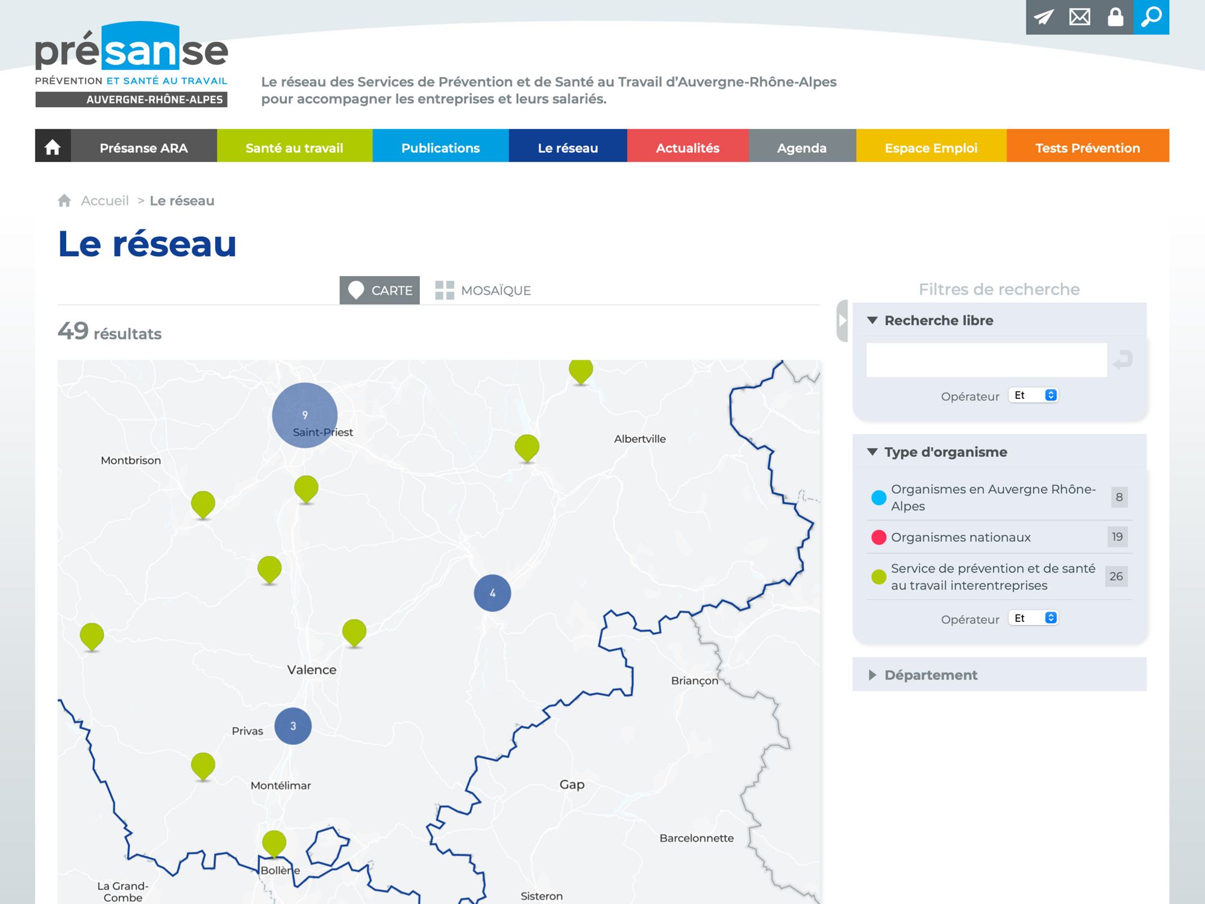Open the Publications menu
Image resolution: width=1205 pixels, height=904 pixels.
(x=440, y=148)
